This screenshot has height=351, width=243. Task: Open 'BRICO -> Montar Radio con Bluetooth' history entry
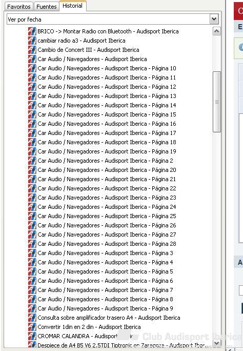click(108, 31)
